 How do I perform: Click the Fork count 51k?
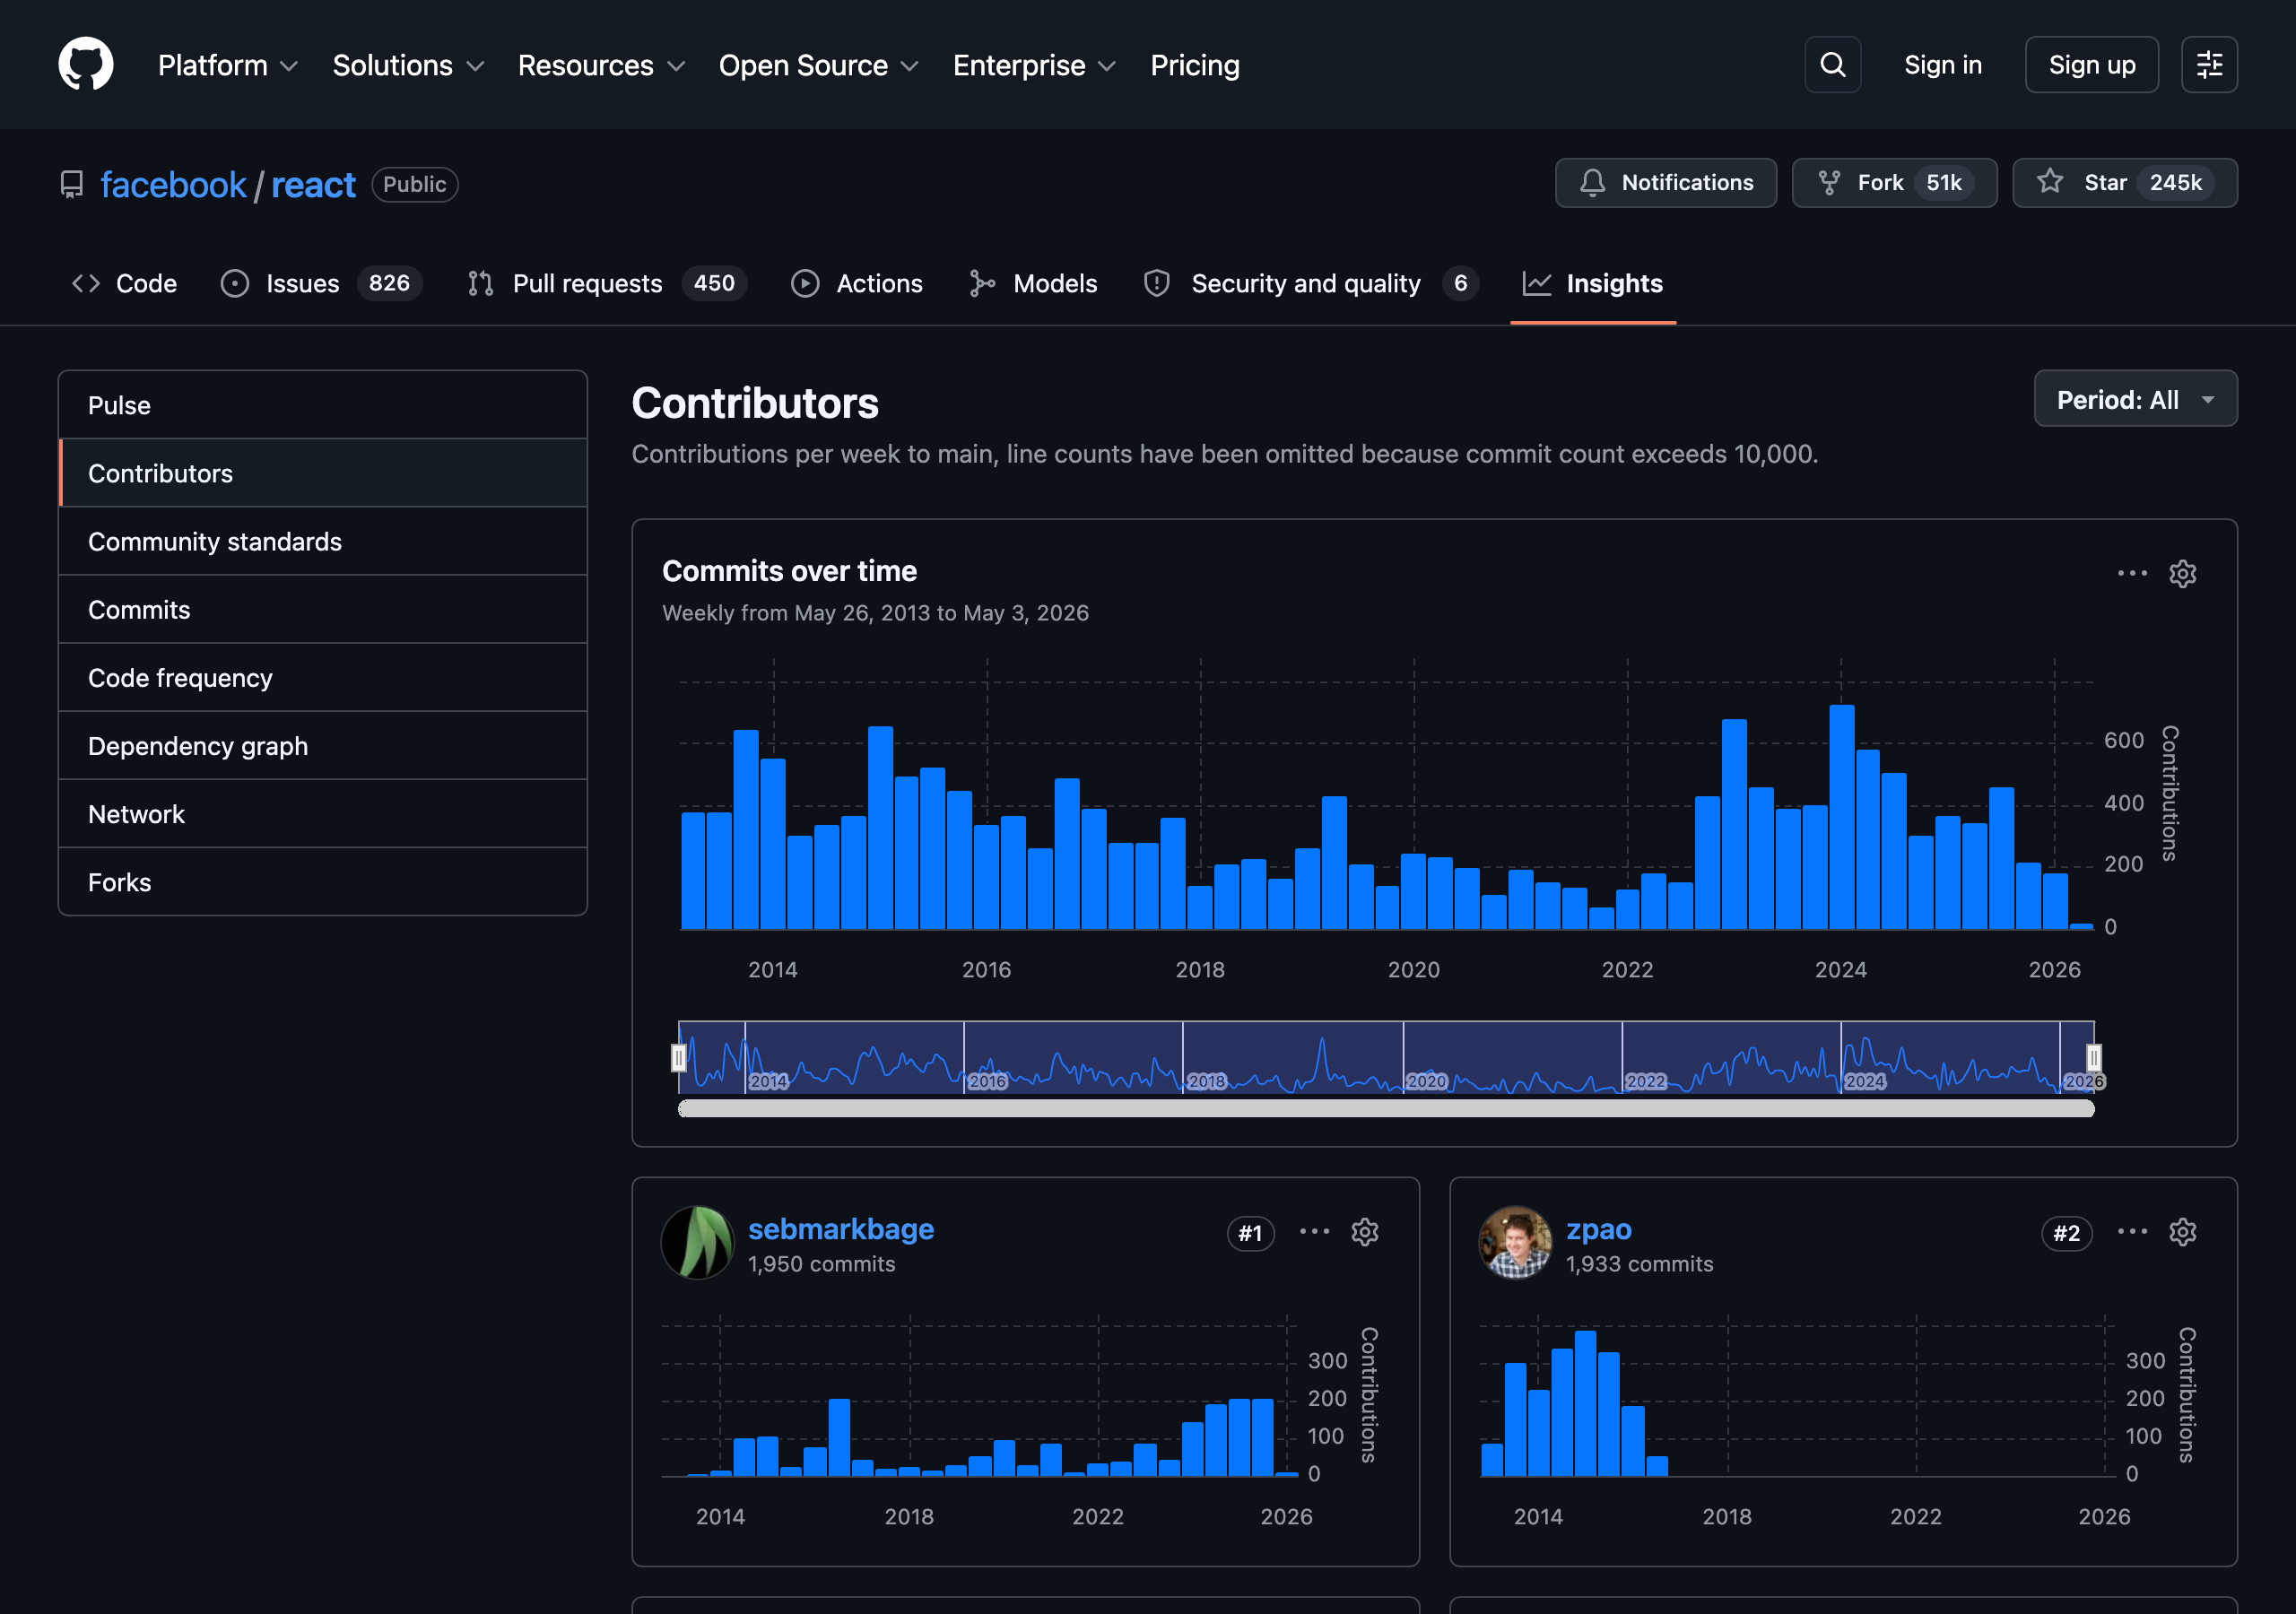(x=1944, y=183)
